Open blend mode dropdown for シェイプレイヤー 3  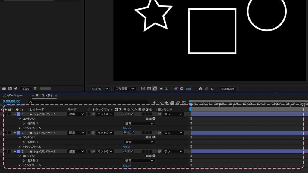click(76, 114)
